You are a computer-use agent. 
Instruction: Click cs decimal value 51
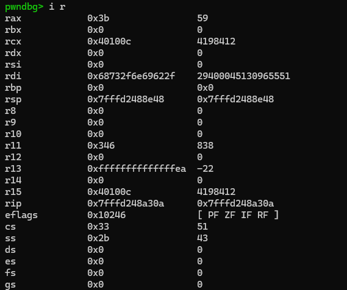click(x=202, y=227)
